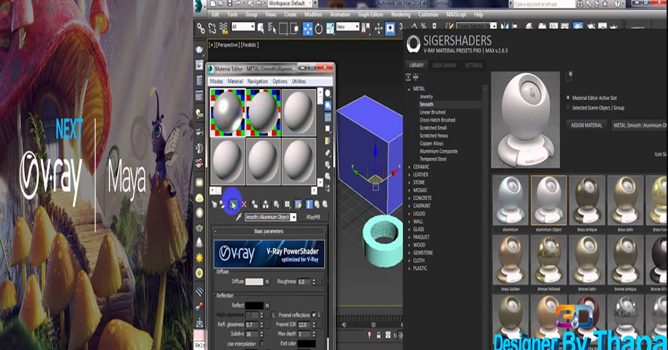Click Assign Material to Selection icon
The width and height of the screenshot is (668, 350).
pos(233,204)
